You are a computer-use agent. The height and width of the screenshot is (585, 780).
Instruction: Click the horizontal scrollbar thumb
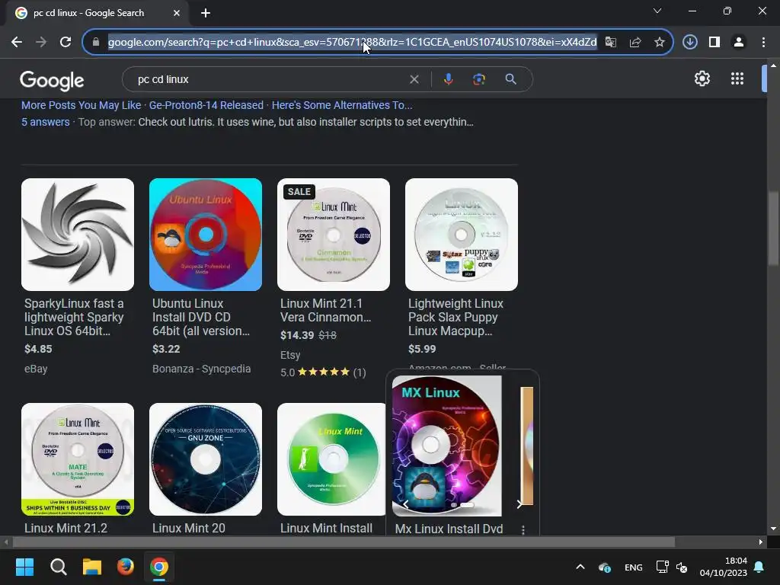(344, 542)
